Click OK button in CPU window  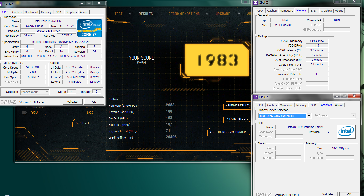94,102
